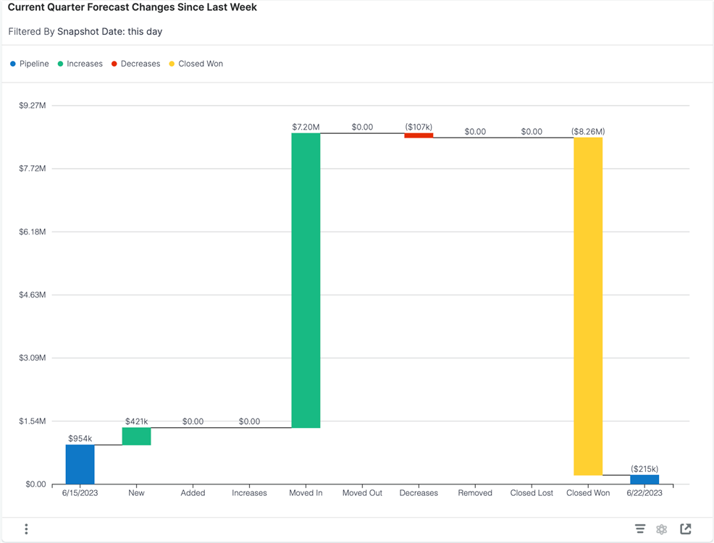Hide the Decreases series via legend

[x=135, y=64]
